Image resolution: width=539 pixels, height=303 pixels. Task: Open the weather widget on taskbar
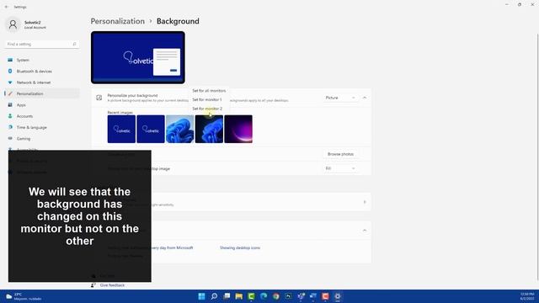24,296
